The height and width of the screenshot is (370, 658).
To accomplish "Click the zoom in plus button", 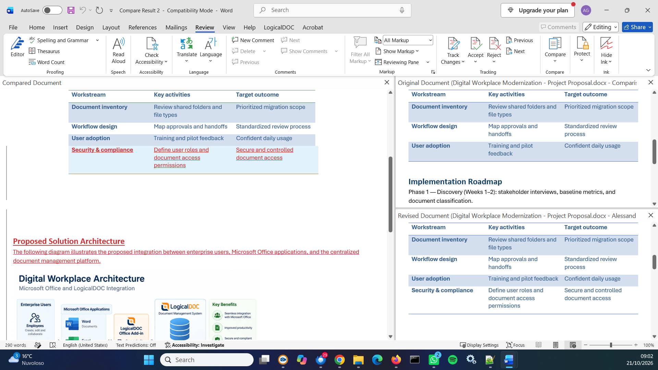I will click(636, 345).
